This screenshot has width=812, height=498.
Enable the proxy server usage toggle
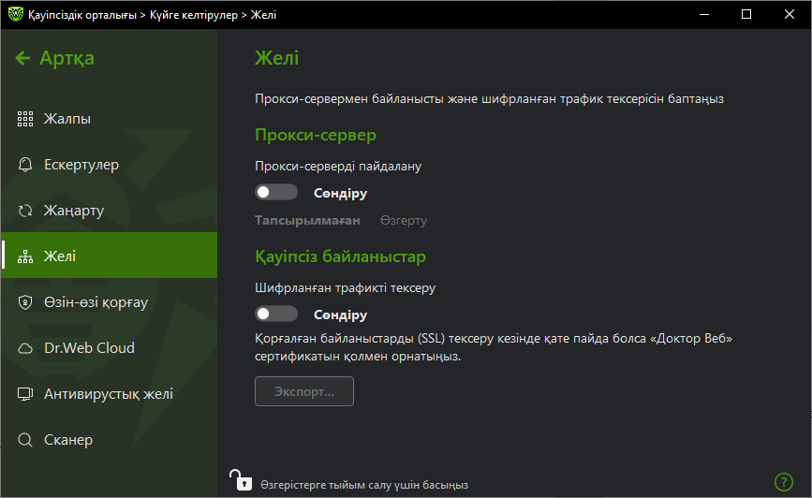tap(276, 193)
